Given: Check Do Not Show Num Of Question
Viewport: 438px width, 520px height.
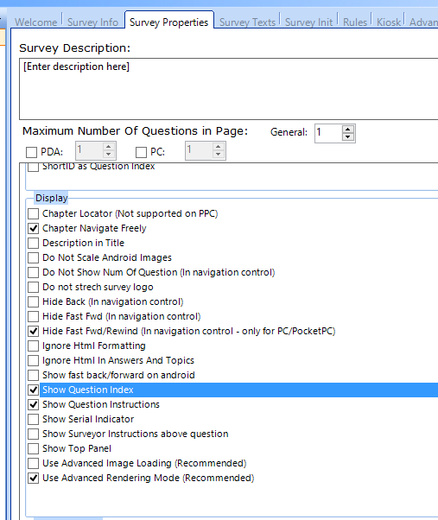Looking at the screenshot, I should (33, 272).
